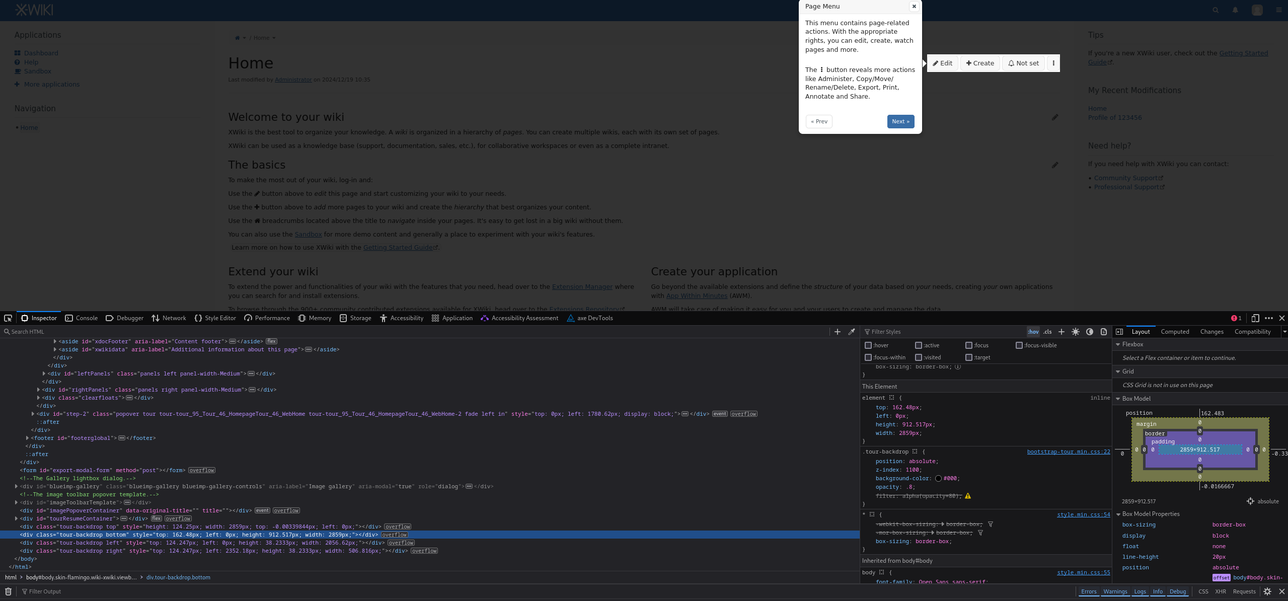This screenshot has width=1288, height=601.
Task: Collapse the three-pane inspector sidebar icon
Action: pyautogui.click(x=1119, y=332)
